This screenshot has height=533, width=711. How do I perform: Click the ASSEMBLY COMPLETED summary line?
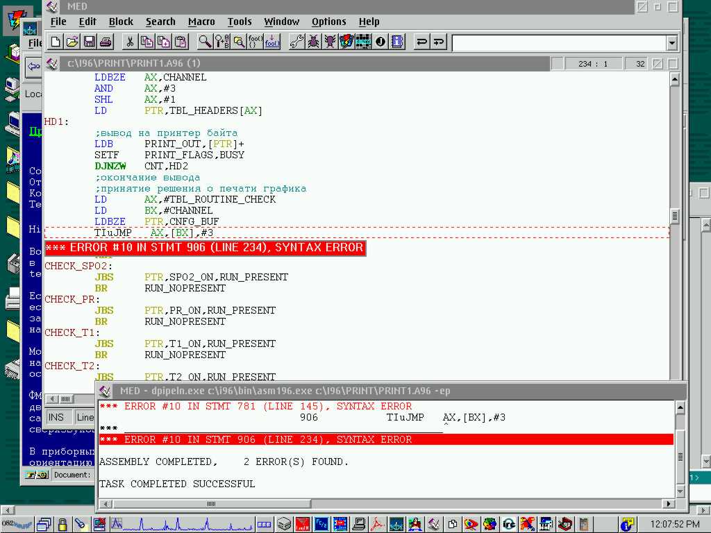click(x=224, y=462)
